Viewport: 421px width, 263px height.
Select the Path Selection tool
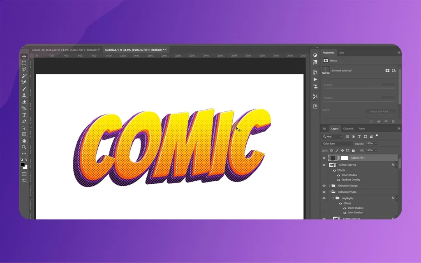24,128
